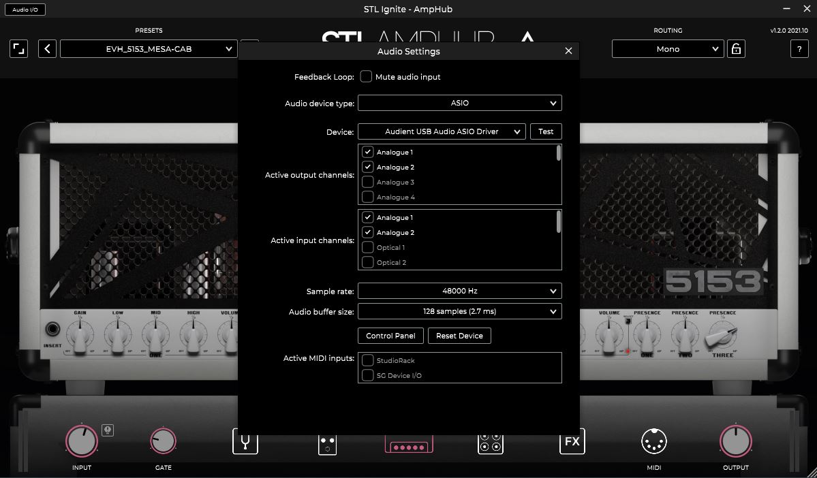
Task: Click the Feedback Loop label
Action: point(324,77)
